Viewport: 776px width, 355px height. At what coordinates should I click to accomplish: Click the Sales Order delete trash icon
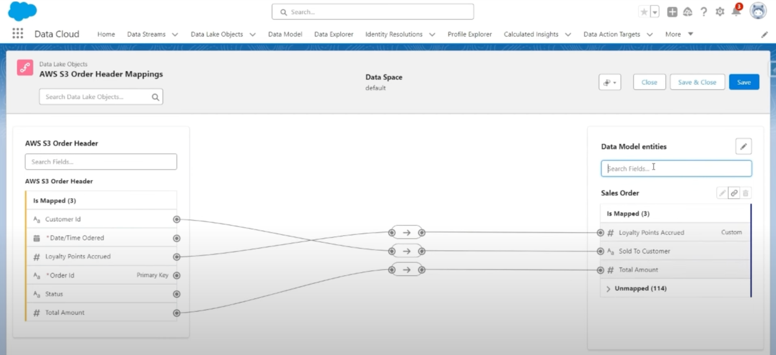(745, 193)
